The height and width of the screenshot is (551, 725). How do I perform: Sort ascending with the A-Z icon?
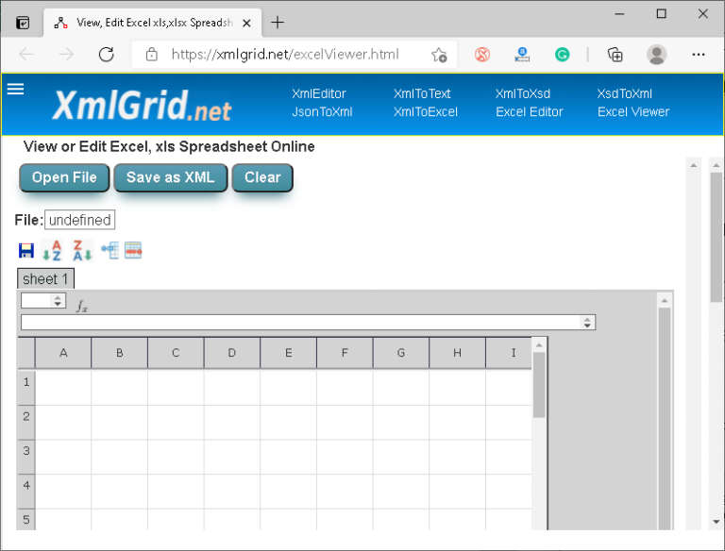tap(52, 251)
